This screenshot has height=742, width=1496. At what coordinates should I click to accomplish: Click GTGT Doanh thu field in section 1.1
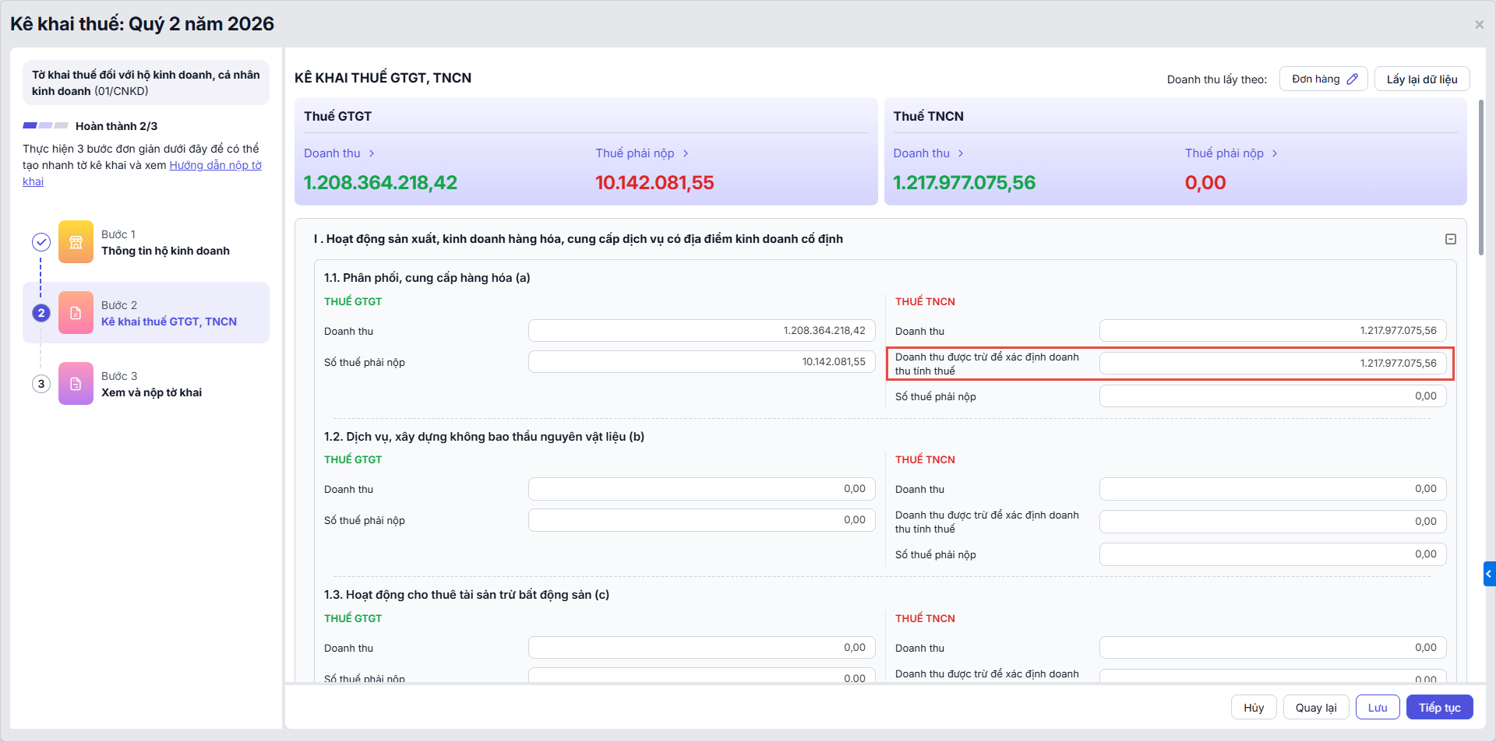click(x=701, y=331)
